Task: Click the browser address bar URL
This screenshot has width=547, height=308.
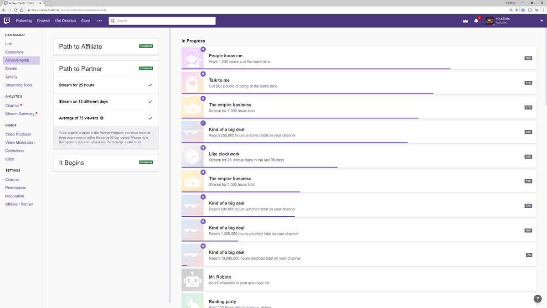Action: click(68, 10)
